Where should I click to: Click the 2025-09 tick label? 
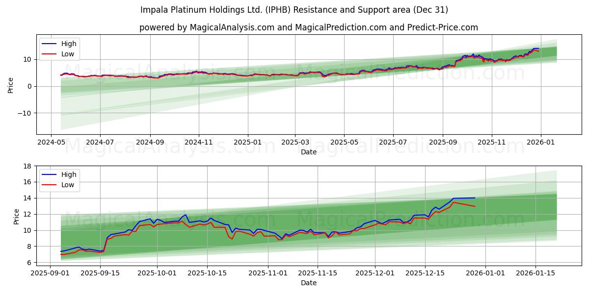(x=443, y=142)
